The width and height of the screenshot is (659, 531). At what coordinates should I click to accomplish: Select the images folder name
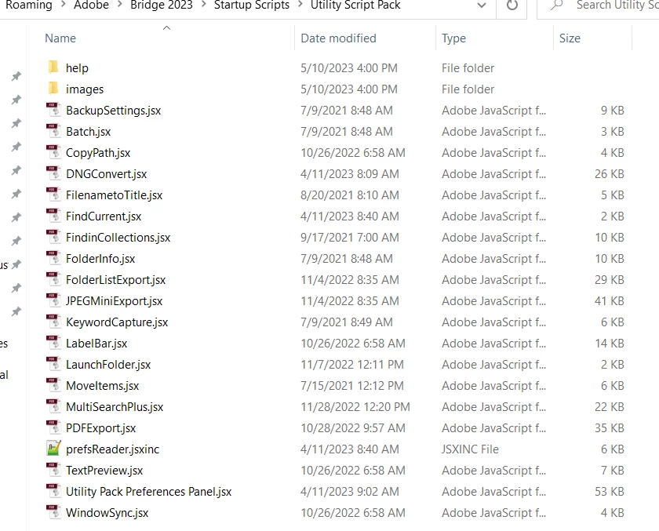85,89
